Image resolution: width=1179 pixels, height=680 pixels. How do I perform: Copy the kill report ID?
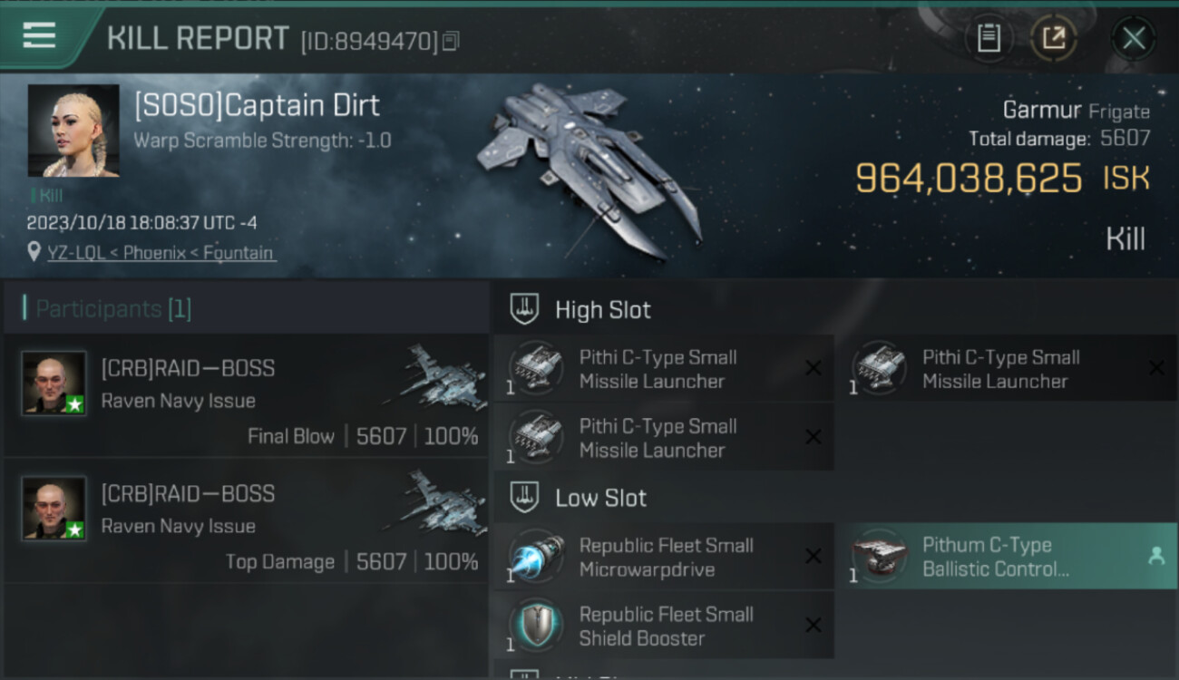(x=452, y=41)
